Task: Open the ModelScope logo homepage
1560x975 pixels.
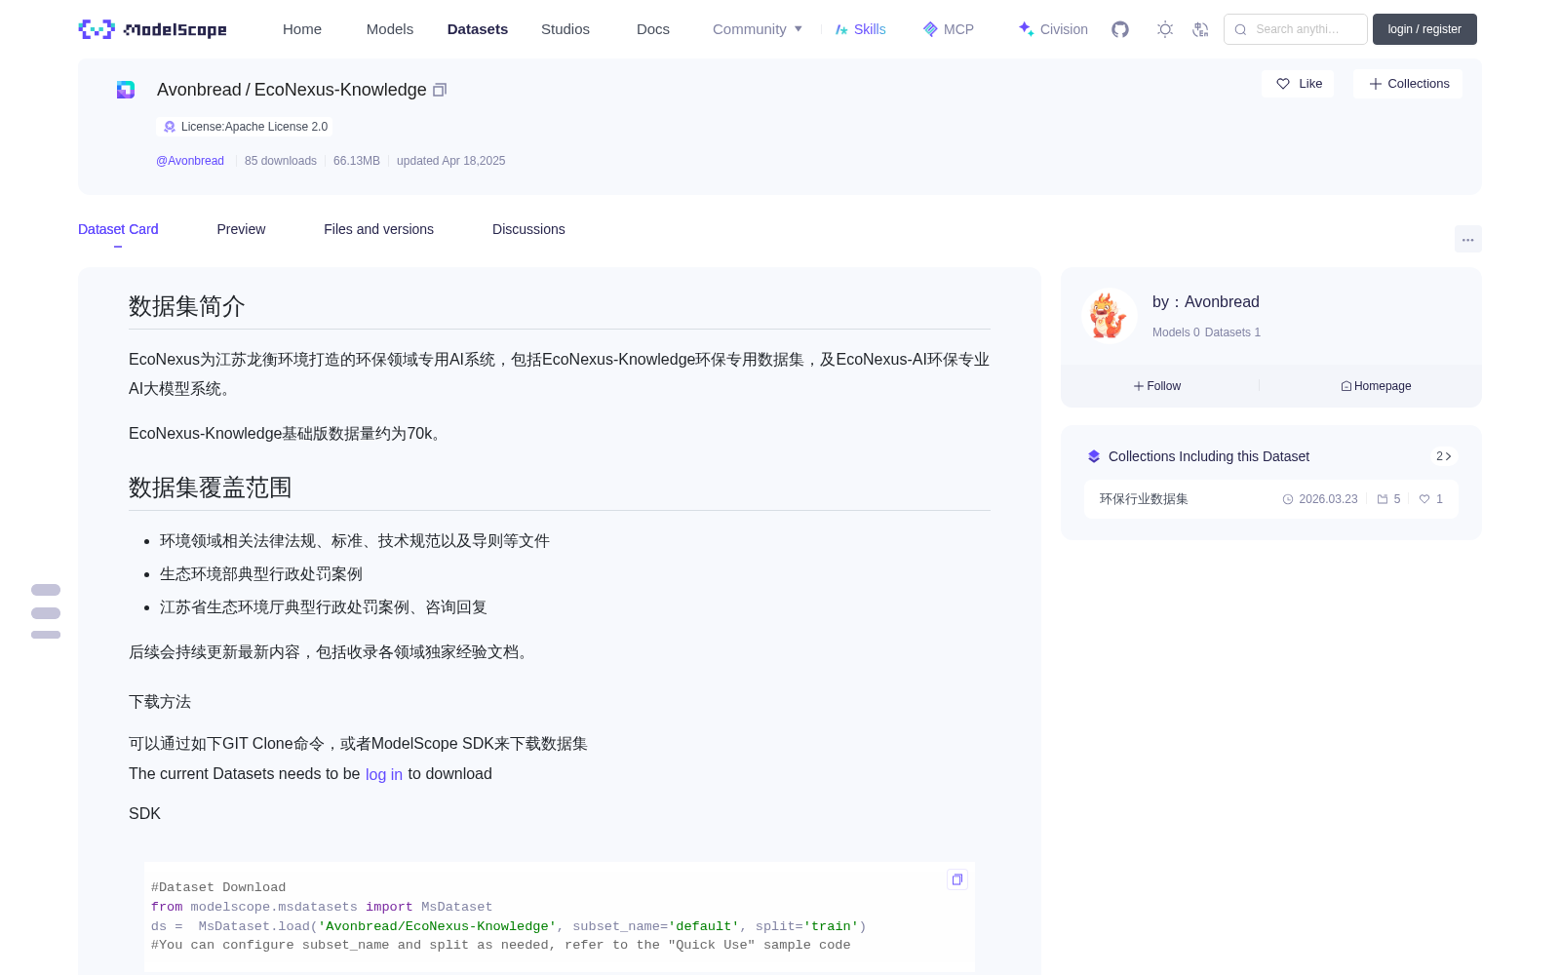Action: click(152, 29)
